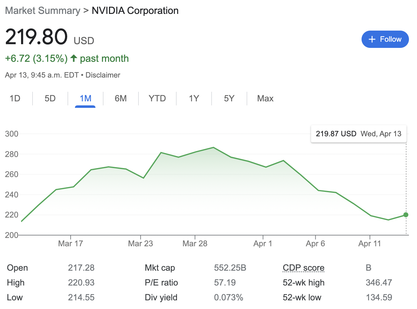Viewport: 417px width, 309px height.
Task: Select the green data point marker
Action: (x=406, y=215)
